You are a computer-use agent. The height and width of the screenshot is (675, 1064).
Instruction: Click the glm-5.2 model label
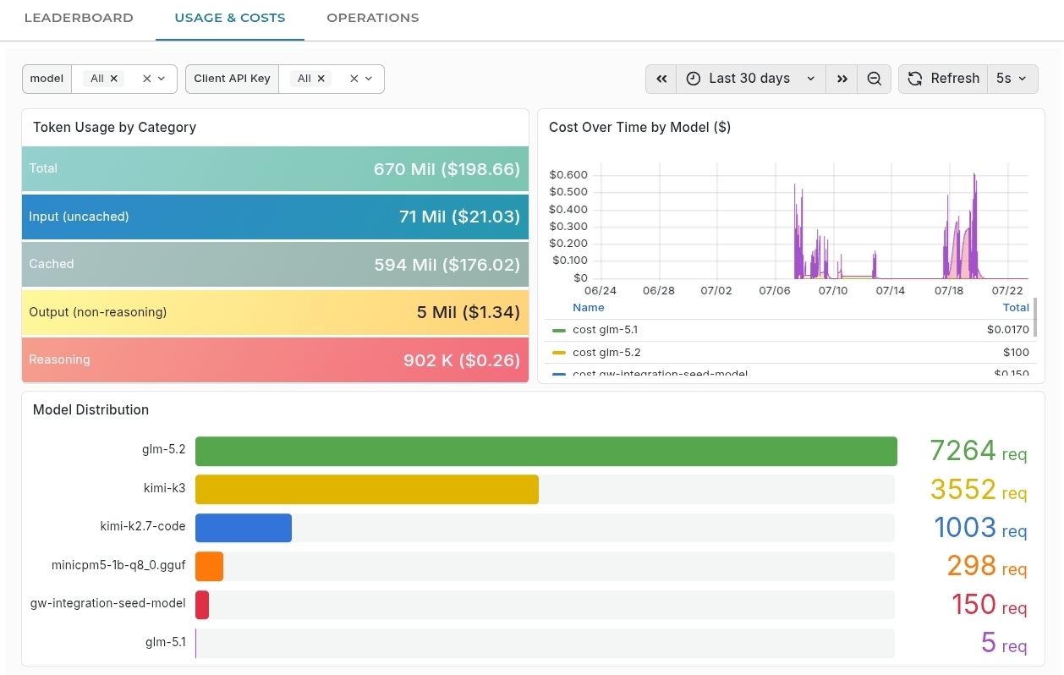[x=163, y=450]
